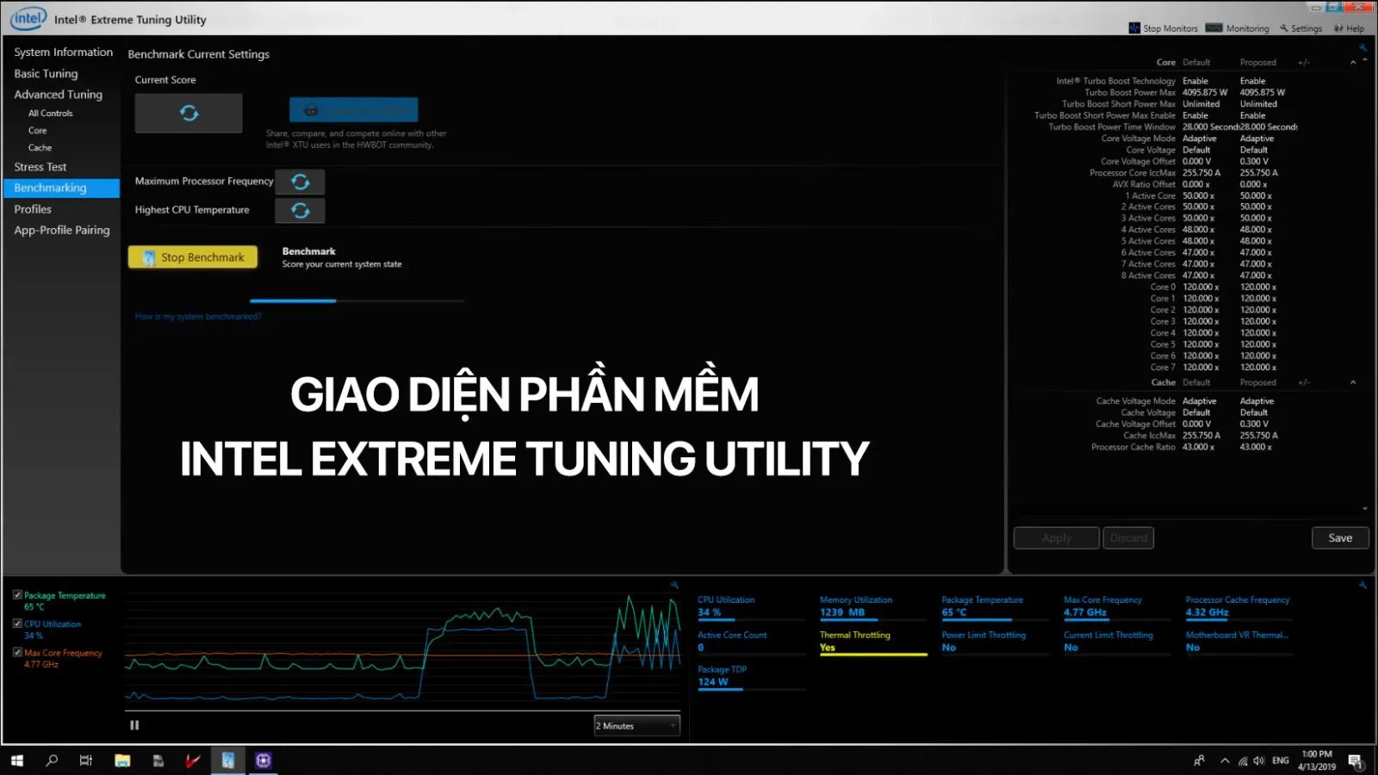The image size is (1378, 775).
Task: Open Windows Start menu
Action: pos(17,760)
